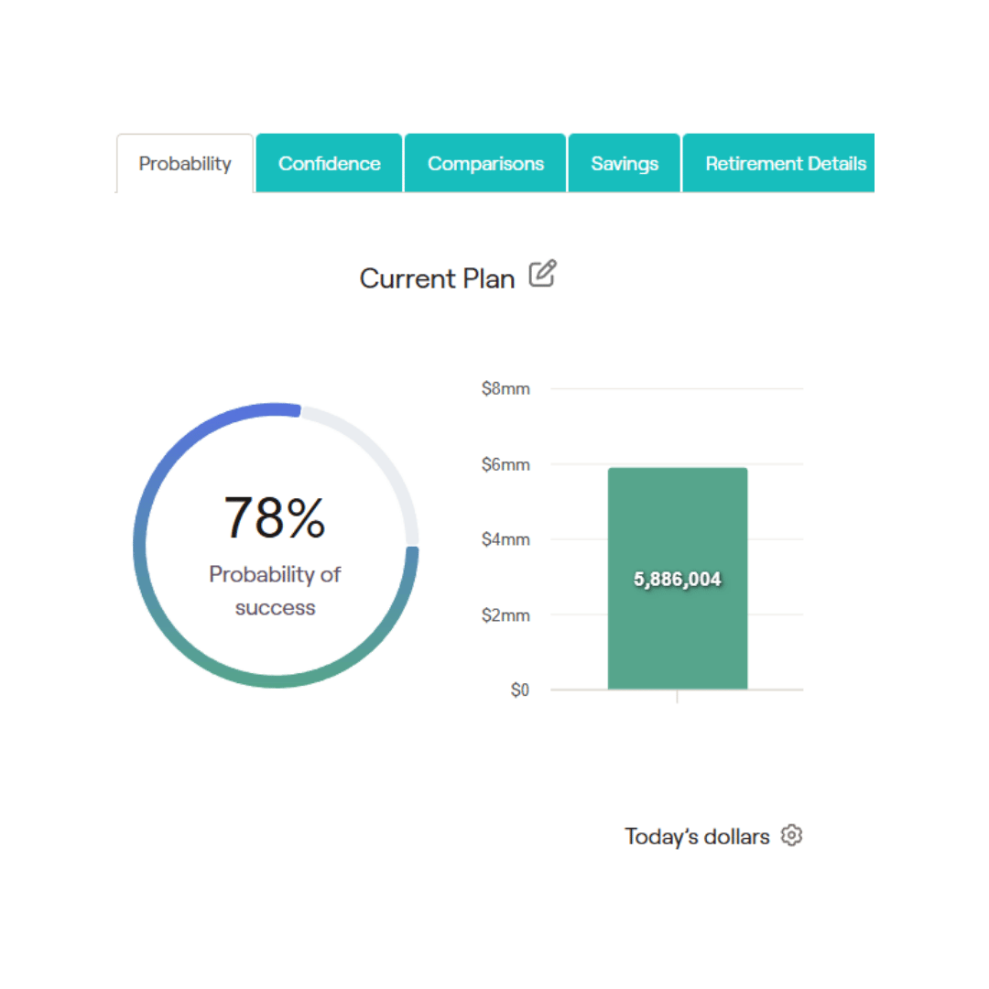Click the $8mm axis label
989x989 pixels.
click(505, 388)
